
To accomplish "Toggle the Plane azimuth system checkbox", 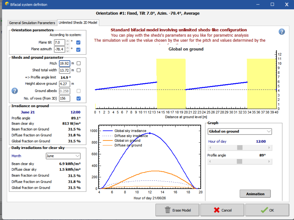I will point(78,50).
